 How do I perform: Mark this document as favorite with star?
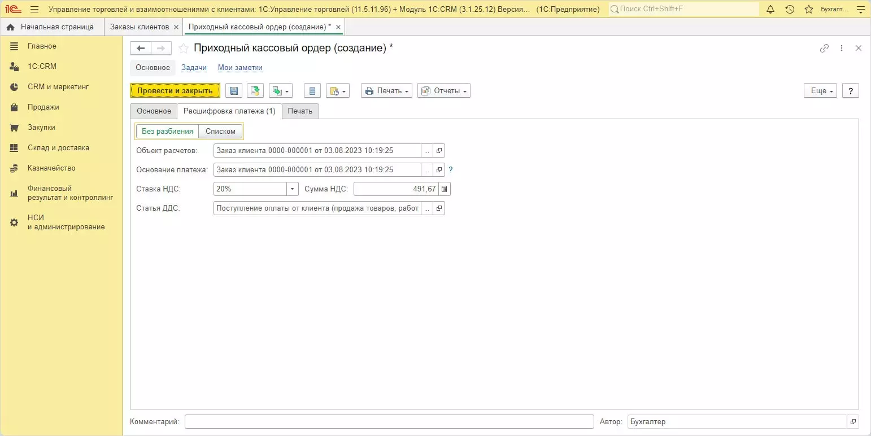[x=183, y=49]
